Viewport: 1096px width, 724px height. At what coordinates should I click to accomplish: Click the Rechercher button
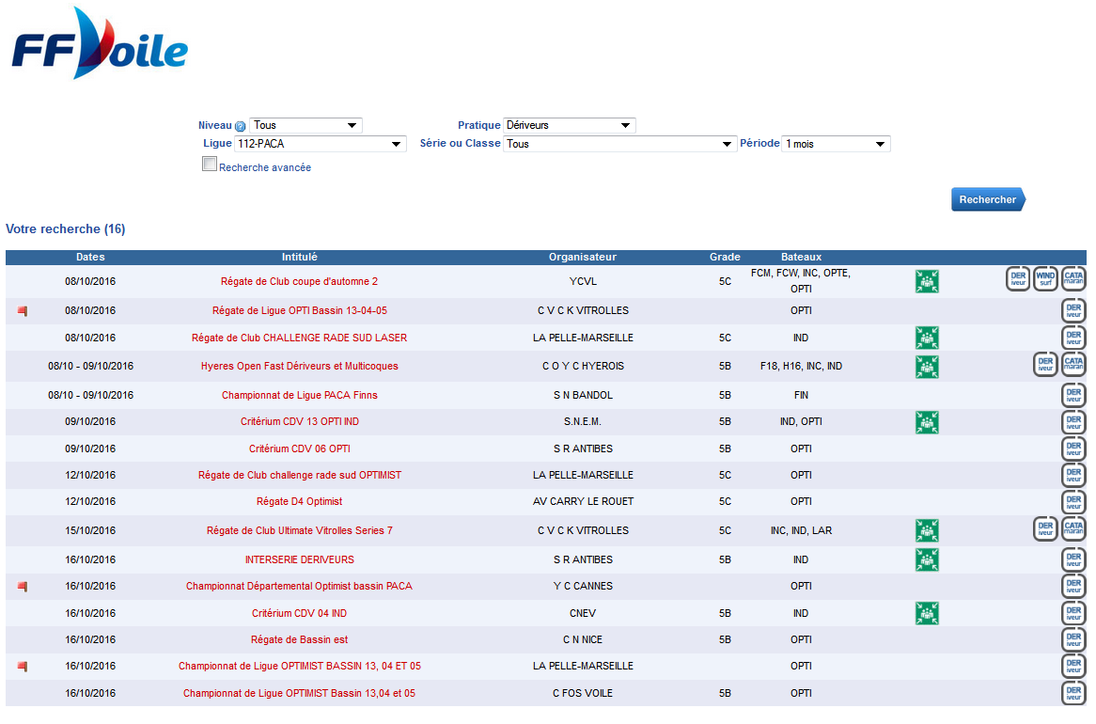tap(988, 199)
